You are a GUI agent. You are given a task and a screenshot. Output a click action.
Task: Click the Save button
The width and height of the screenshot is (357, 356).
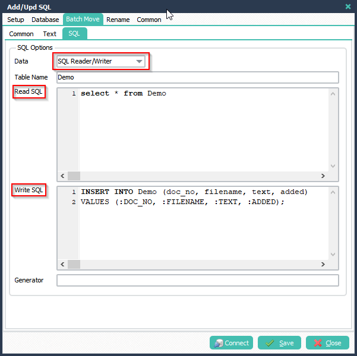coord(279,342)
